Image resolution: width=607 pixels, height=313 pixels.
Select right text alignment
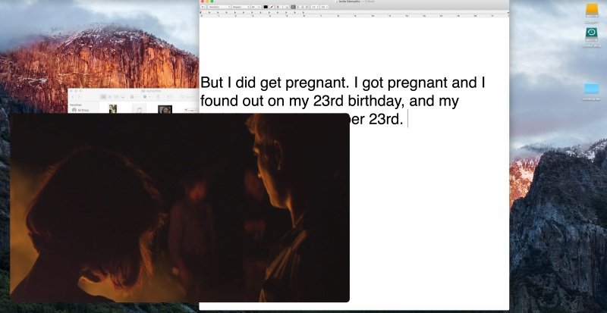click(x=302, y=7)
